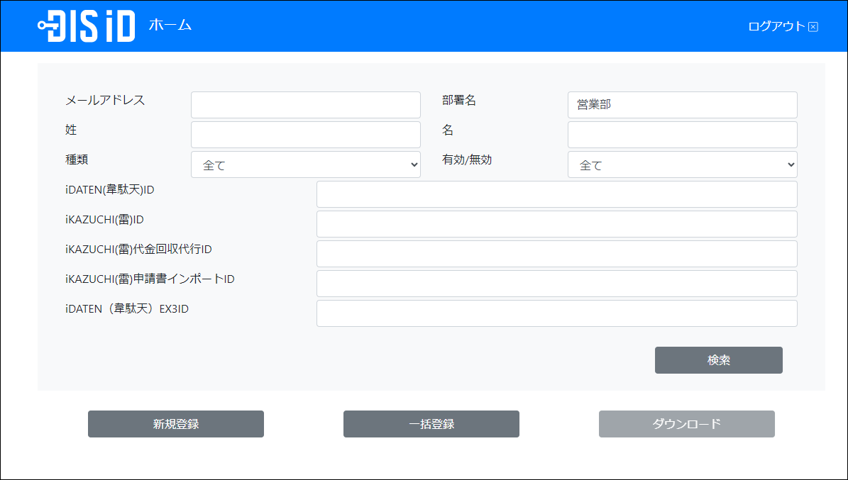
Task: Click the iKAZUCHI(雷)申請書インポートID label
Action: click(150, 279)
